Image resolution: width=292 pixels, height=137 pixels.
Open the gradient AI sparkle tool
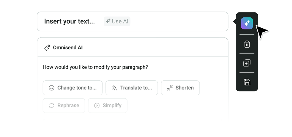(247, 23)
